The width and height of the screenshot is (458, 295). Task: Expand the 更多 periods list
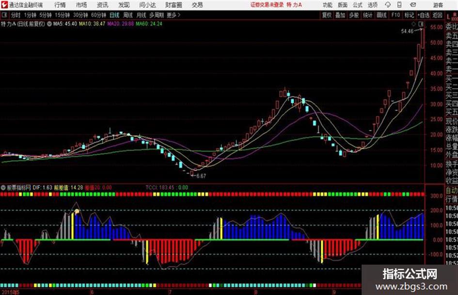(x=174, y=15)
